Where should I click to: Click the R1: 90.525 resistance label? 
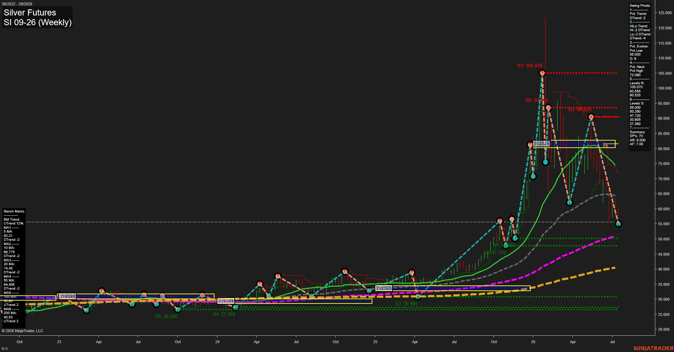[580, 109]
